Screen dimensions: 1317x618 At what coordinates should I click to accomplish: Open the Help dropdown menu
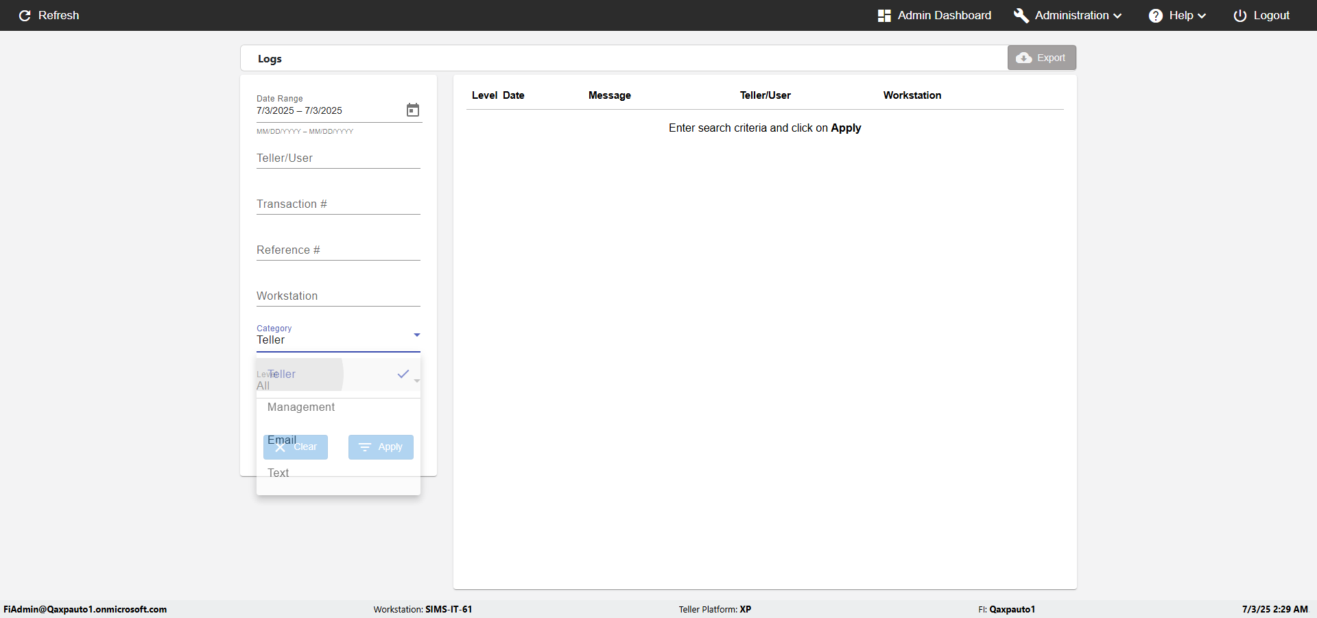point(1177,15)
